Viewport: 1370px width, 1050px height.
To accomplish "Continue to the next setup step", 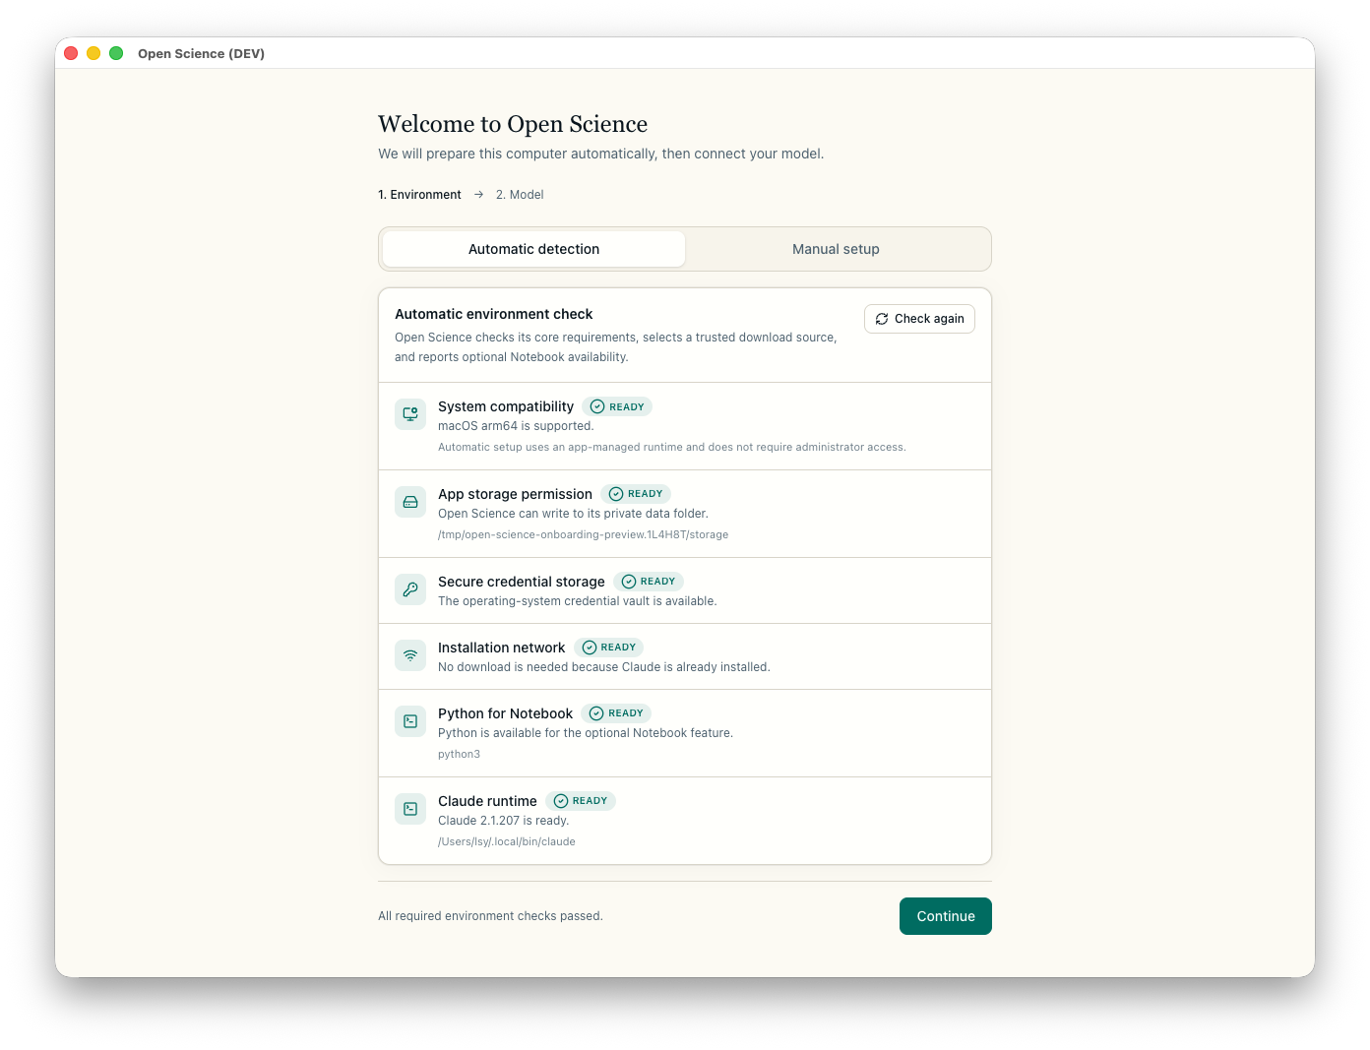I will 946,916.
